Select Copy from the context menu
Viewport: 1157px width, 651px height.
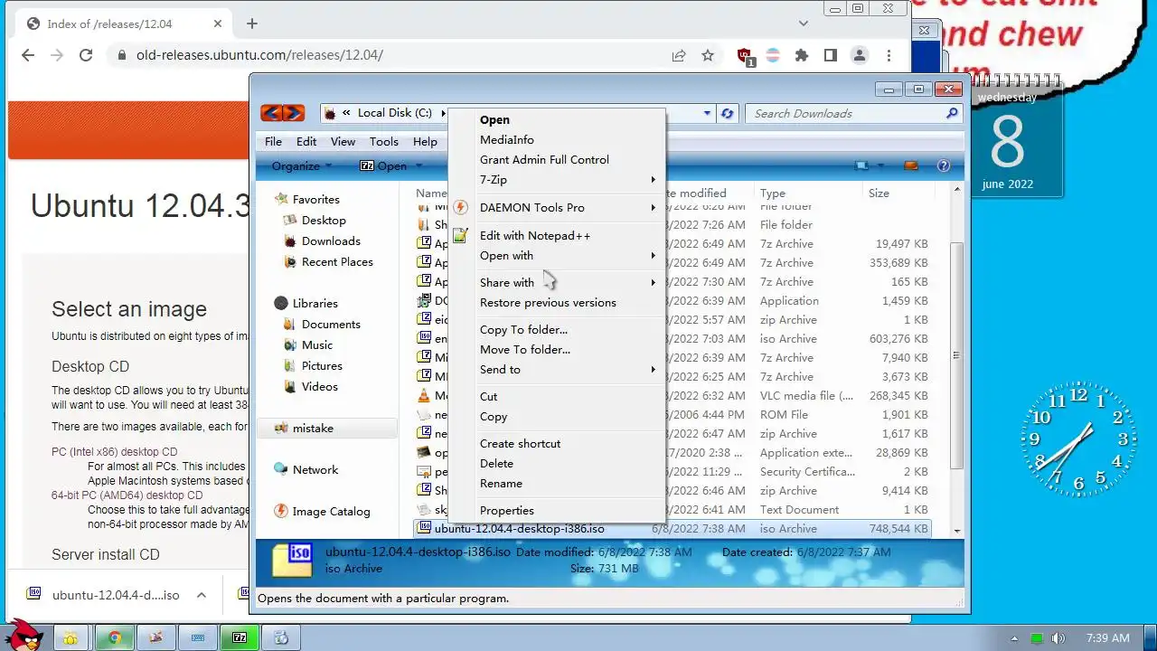click(x=494, y=416)
